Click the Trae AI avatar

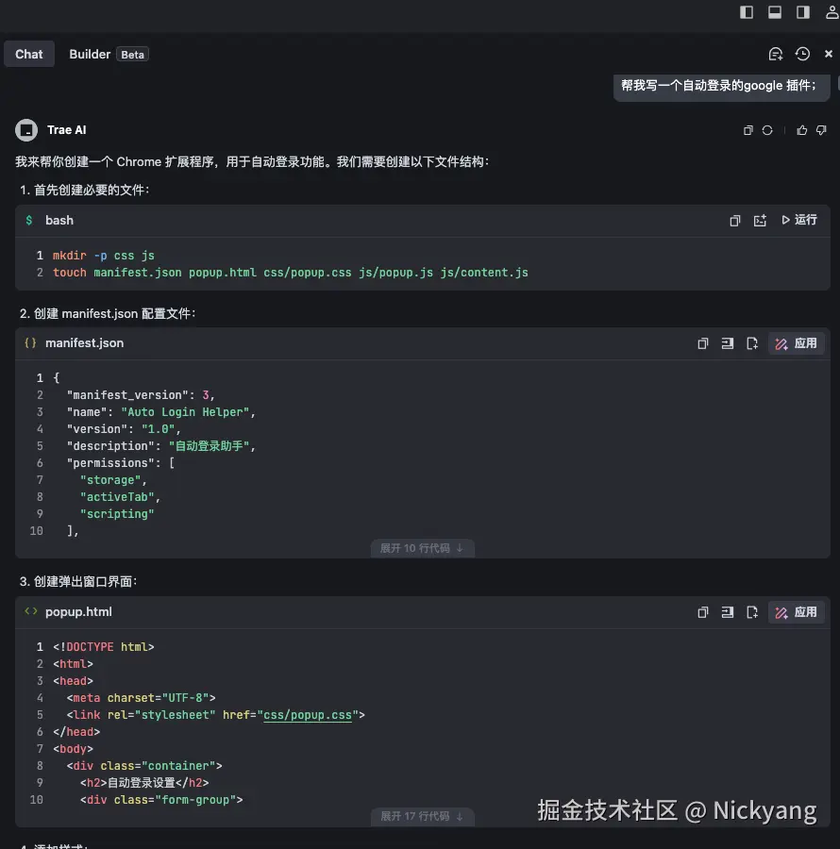point(26,130)
